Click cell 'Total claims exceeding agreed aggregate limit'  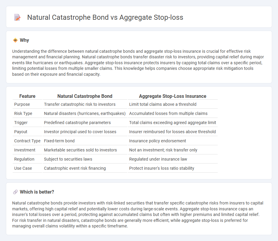172,123
